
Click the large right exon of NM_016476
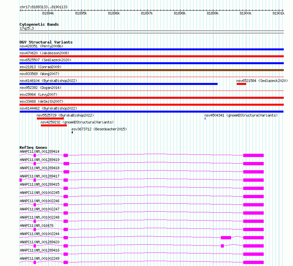point(253,229)
